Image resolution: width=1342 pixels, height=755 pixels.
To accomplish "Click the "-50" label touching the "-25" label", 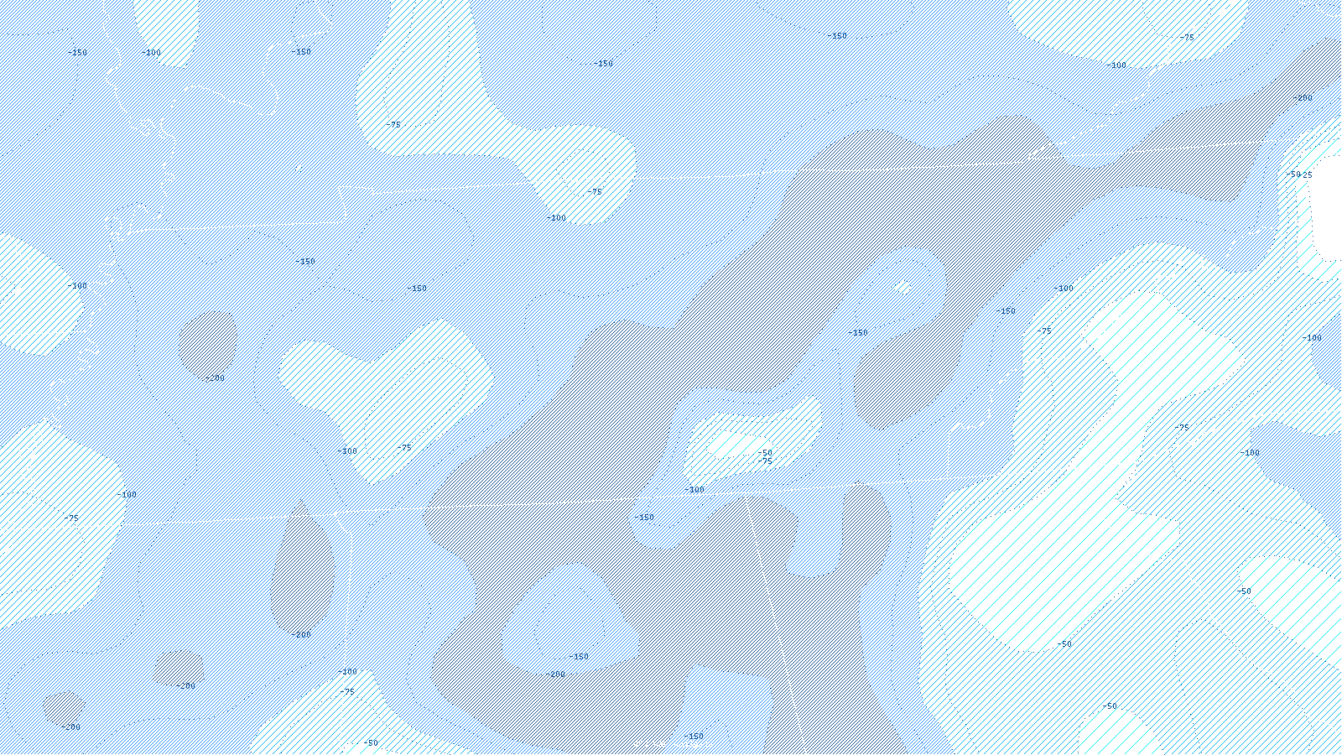I will coord(1293,174).
